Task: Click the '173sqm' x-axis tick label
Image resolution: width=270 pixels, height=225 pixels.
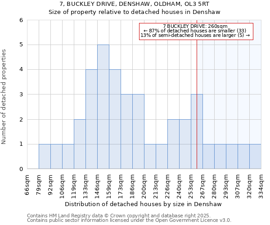Action: coord(121,186)
